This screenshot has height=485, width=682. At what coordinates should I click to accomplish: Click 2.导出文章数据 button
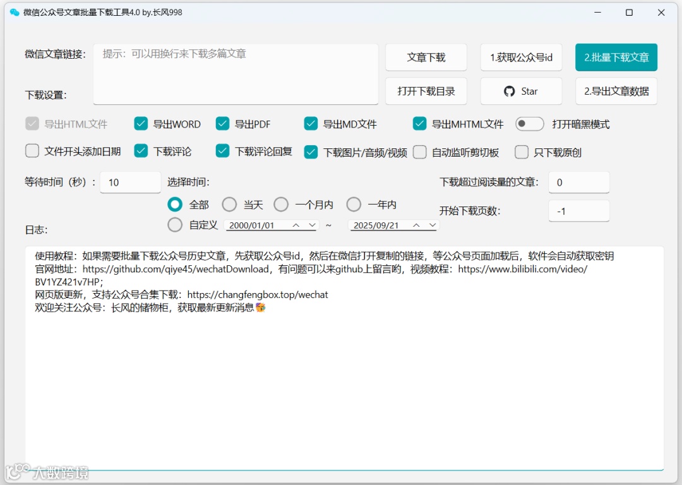pyautogui.click(x=616, y=92)
